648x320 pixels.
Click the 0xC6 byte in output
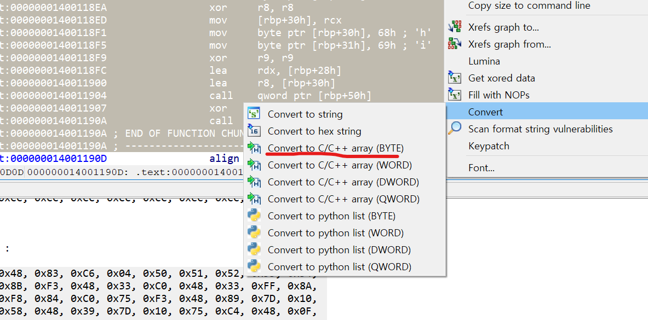click(82, 273)
